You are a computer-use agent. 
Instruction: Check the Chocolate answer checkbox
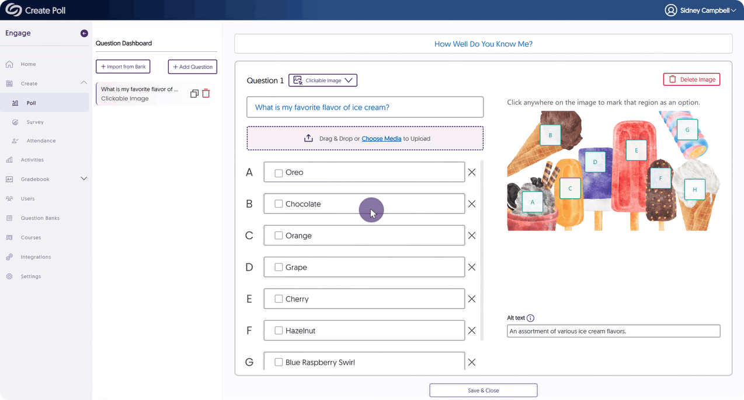[279, 204]
